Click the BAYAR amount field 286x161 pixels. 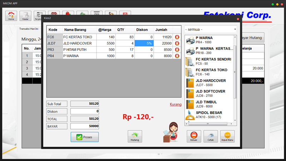pyautogui.click(x=85, y=126)
